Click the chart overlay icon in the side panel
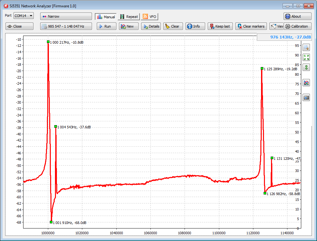This screenshot has height=241, width=317. [x=306, y=83]
